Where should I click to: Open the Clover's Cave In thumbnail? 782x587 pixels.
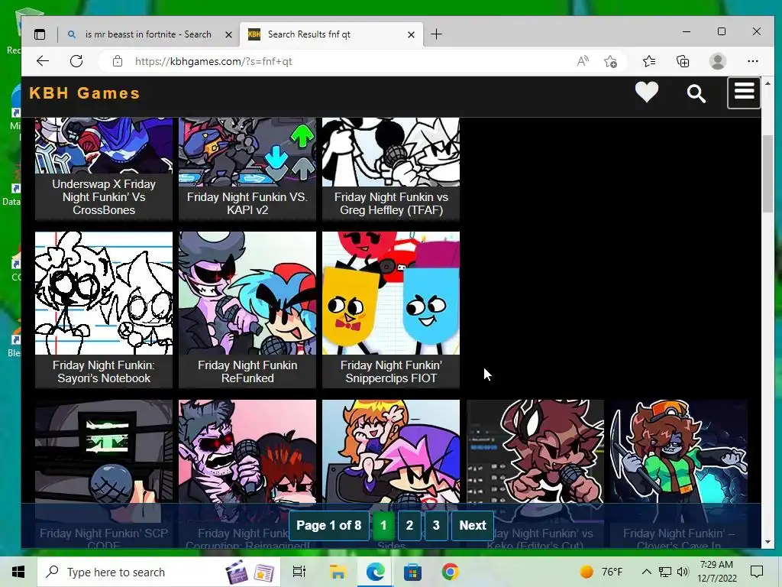[679, 452]
